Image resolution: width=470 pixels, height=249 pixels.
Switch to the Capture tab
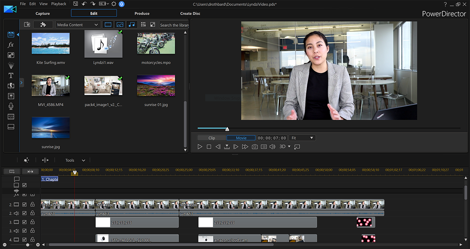[x=43, y=14]
